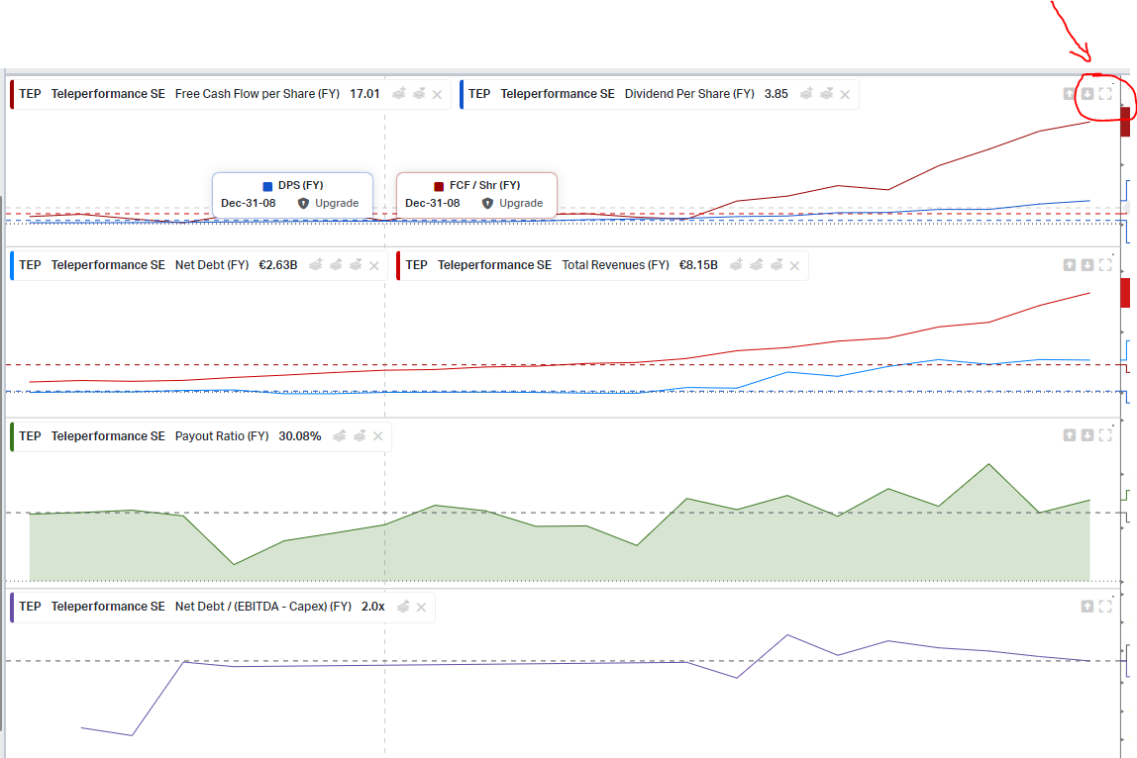Select the Net Debt (FY) legend label
The height and width of the screenshot is (758, 1137).
(x=212, y=264)
